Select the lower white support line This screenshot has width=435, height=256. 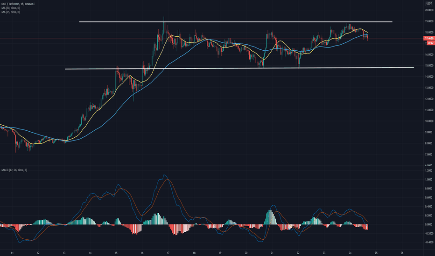click(239, 68)
